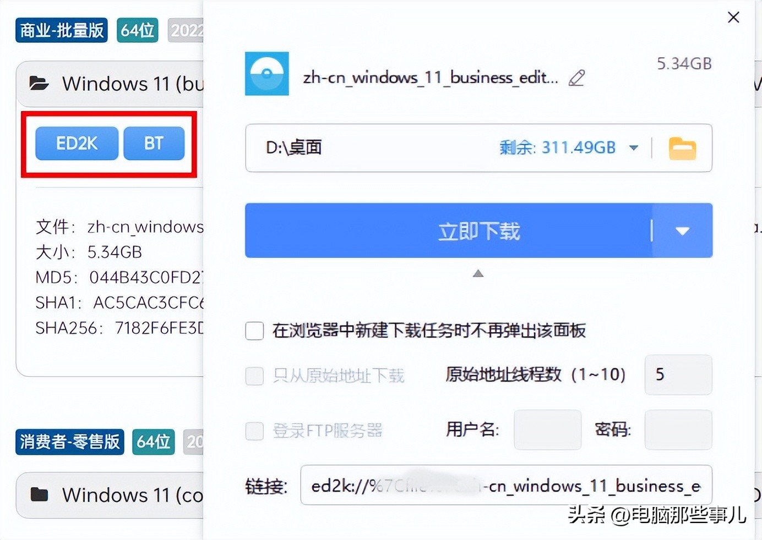Collapse options with the small up triangle
This screenshot has height=540, width=762.
click(x=478, y=273)
